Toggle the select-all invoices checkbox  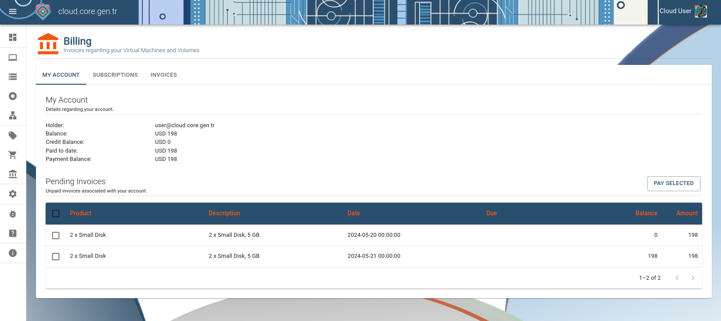click(x=56, y=214)
